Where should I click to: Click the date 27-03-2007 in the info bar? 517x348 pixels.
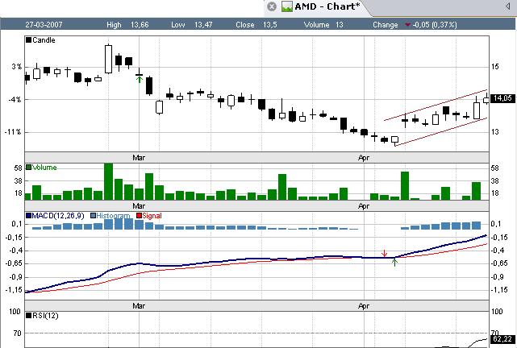coord(44,25)
